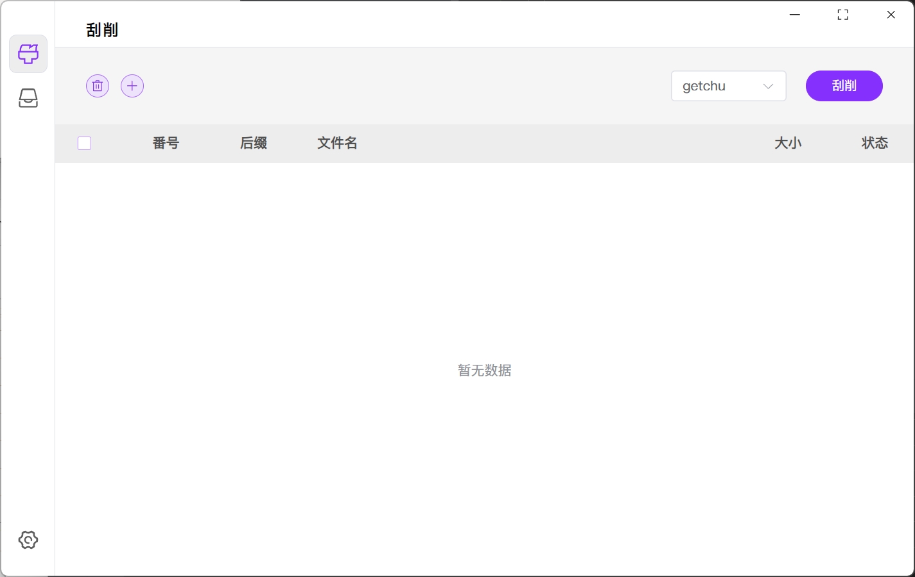Click the purple 刮削 button
The image size is (915, 577).
pos(844,86)
